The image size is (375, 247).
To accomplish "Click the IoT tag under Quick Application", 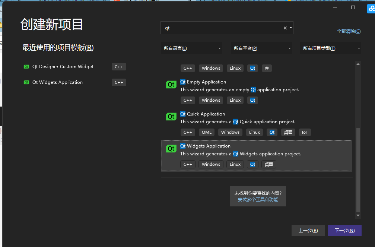I will click(x=305, y=132).
